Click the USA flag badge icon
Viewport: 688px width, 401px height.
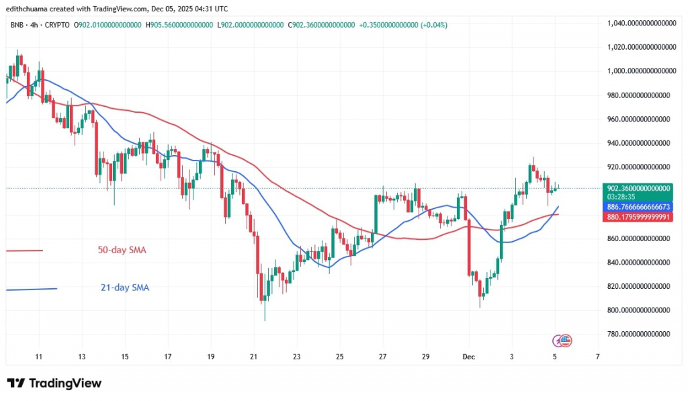point(564,341)
